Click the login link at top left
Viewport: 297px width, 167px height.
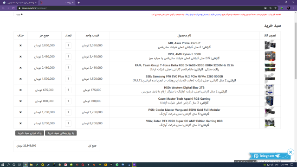19,14
